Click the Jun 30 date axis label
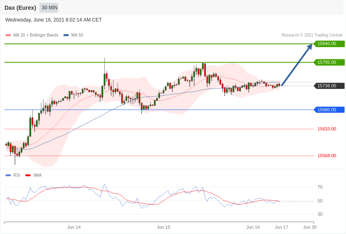This screenshot has width=346, height=234. (x=310, y=227)
